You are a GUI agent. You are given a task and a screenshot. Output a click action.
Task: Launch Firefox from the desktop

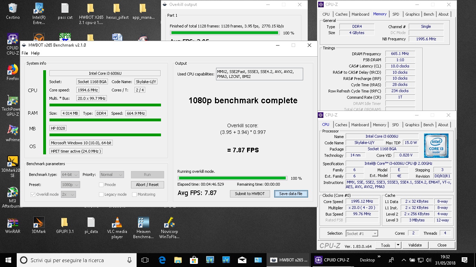[13, 72]
